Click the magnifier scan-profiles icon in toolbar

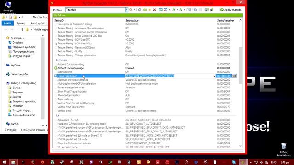point(195,10)
